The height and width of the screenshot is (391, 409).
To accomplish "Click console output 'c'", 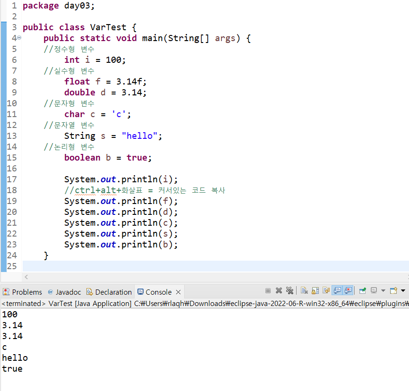I will [4, 347].
